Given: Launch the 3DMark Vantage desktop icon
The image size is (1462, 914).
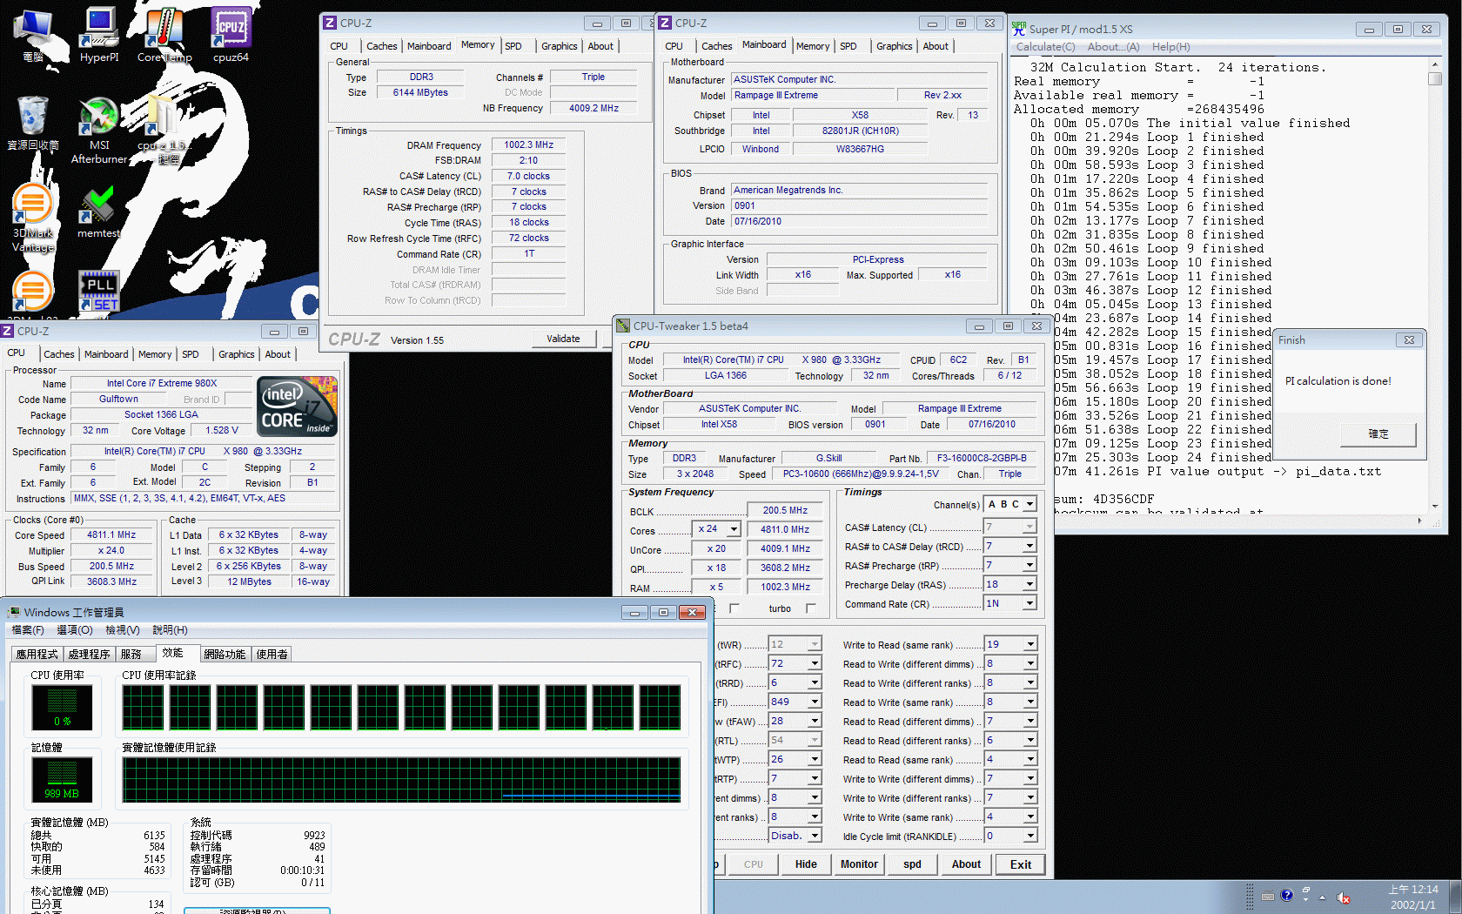Looking at the screenshot, I should (33, 218).
